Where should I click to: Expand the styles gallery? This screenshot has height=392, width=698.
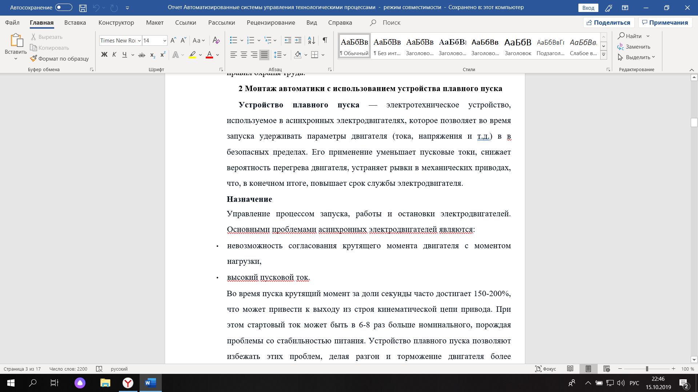click(x=603, y=55)
